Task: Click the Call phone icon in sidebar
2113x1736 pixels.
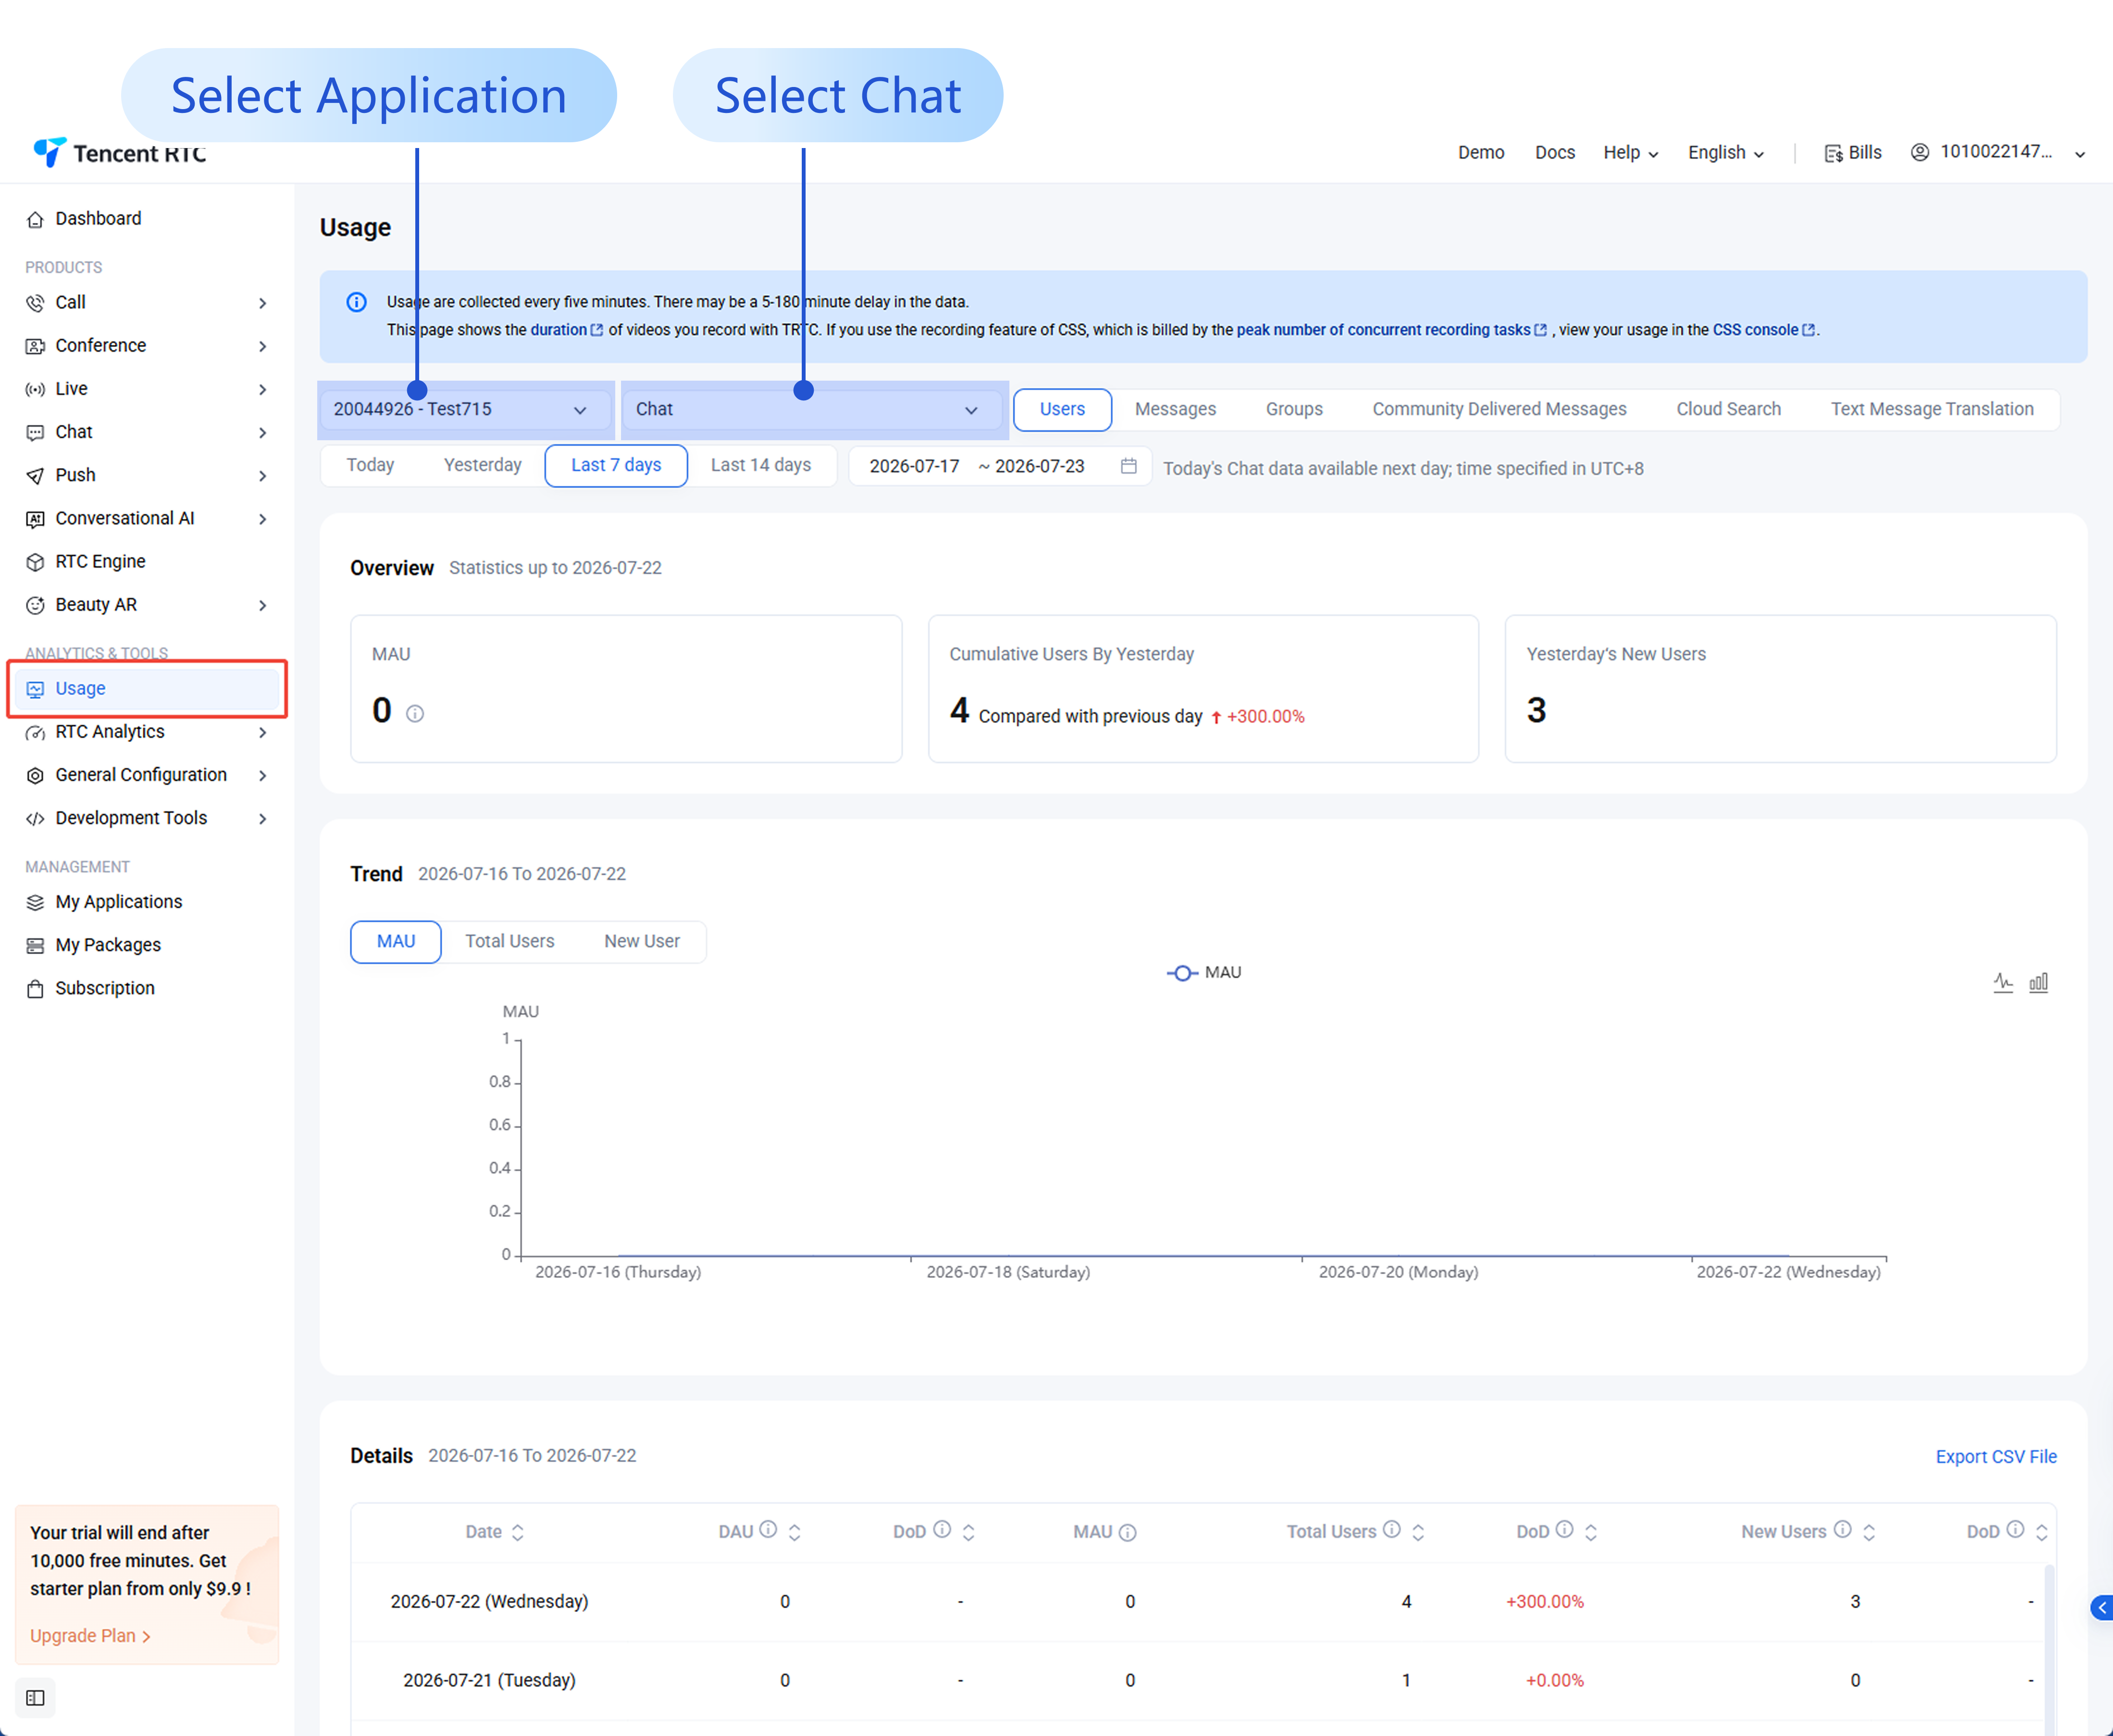Action: click(35, 303)
